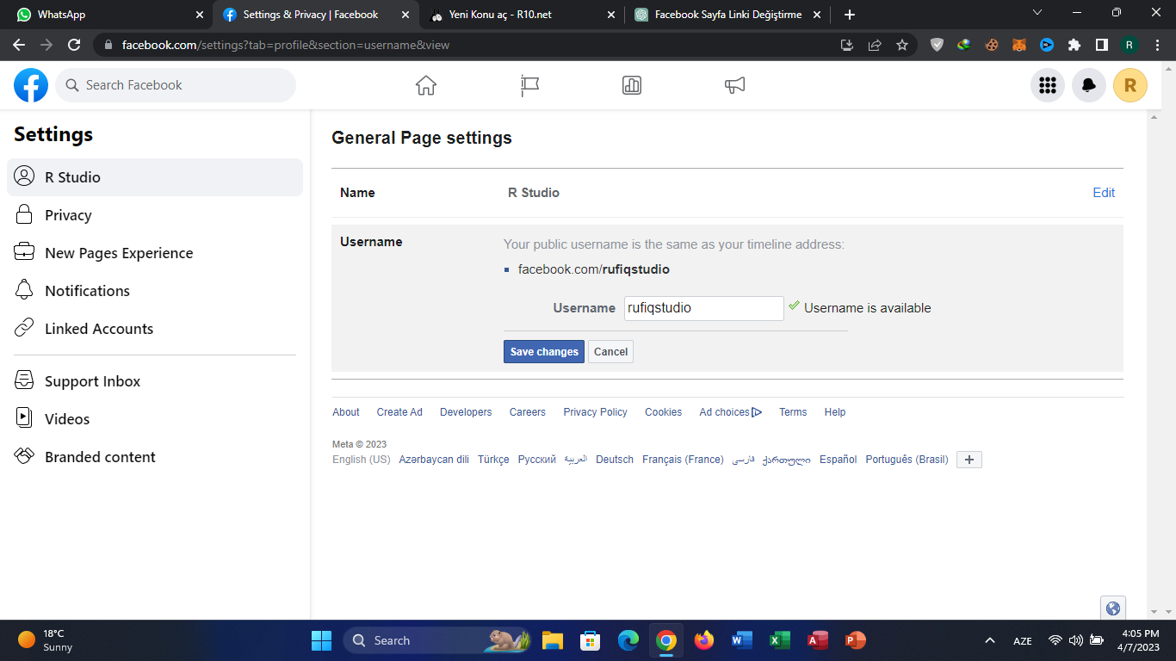
Task: Click into the Username text field
Action: [703, 308]
